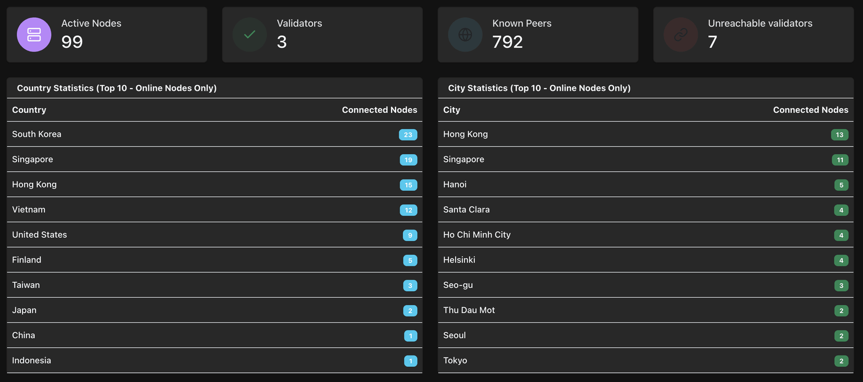
Task: Select the Finland row in countries
Action: (214, 260)
